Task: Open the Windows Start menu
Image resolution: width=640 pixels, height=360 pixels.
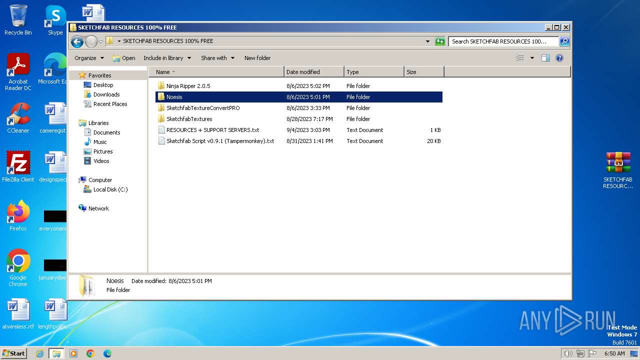Action: pos(13,353)
